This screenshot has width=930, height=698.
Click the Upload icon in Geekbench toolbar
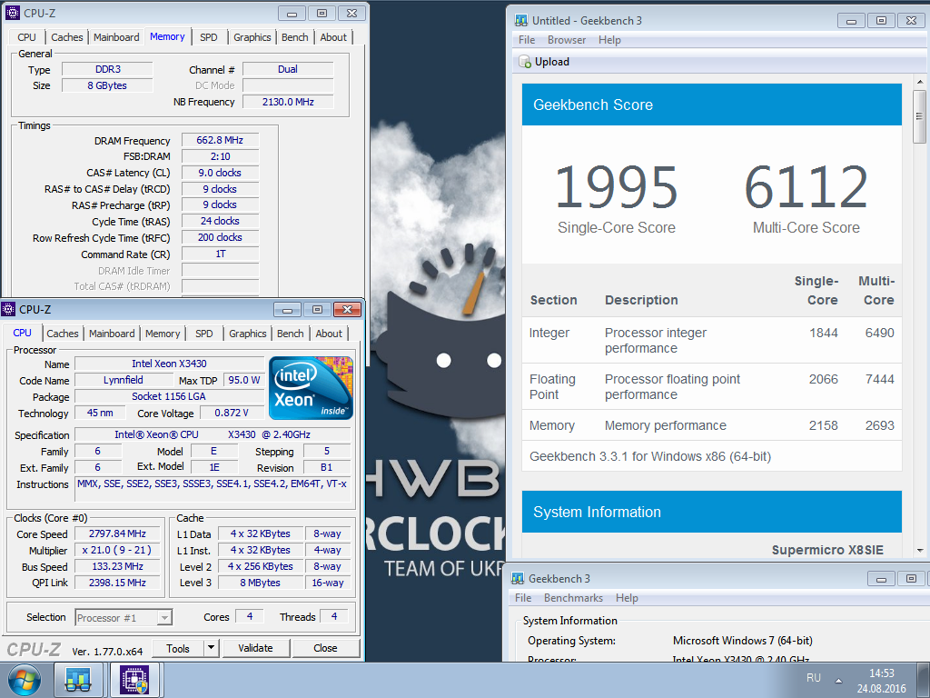click(525, 62)
